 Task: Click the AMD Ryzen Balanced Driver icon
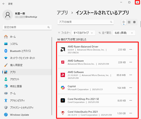[63, 50]
